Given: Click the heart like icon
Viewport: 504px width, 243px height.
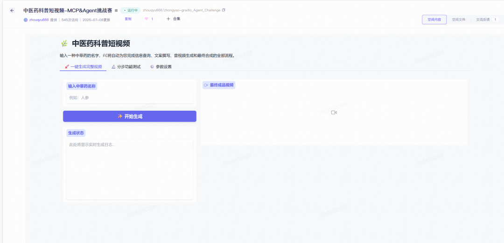Looking at the screenshot, I should pyautogui.click(x=146, y=19).
